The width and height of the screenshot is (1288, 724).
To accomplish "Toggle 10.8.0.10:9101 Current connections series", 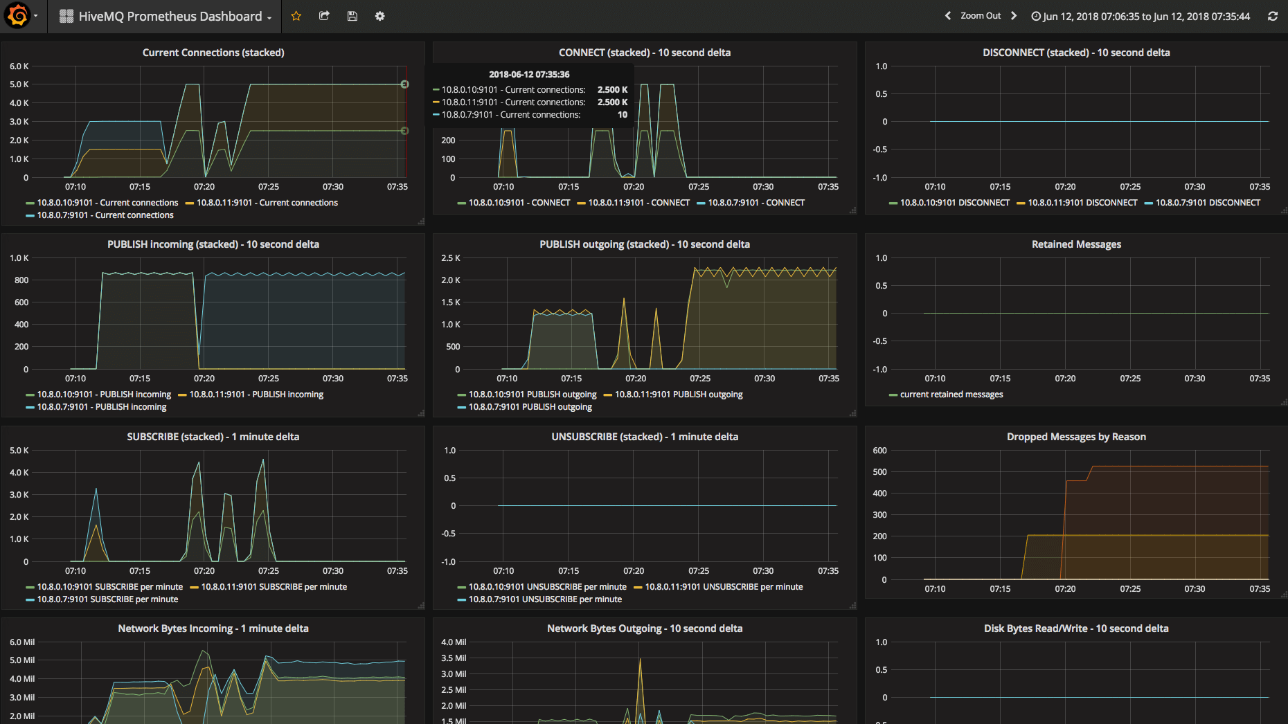I will (107, 203).
